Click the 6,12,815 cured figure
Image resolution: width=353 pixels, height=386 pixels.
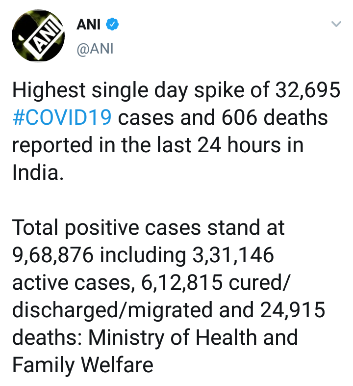(x=170, y=283)
